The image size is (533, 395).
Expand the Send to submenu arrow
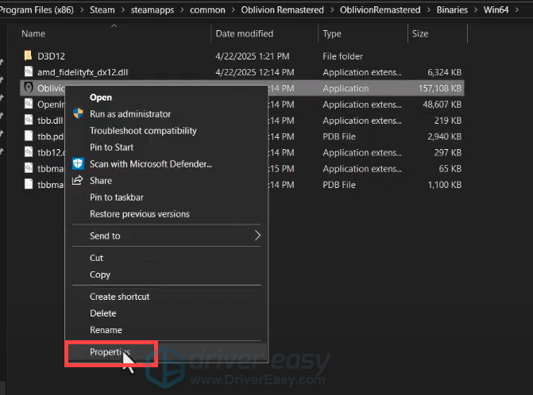pos(257,236)
